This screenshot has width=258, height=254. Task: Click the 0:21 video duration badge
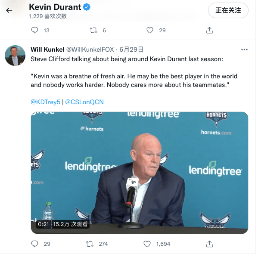44,224
